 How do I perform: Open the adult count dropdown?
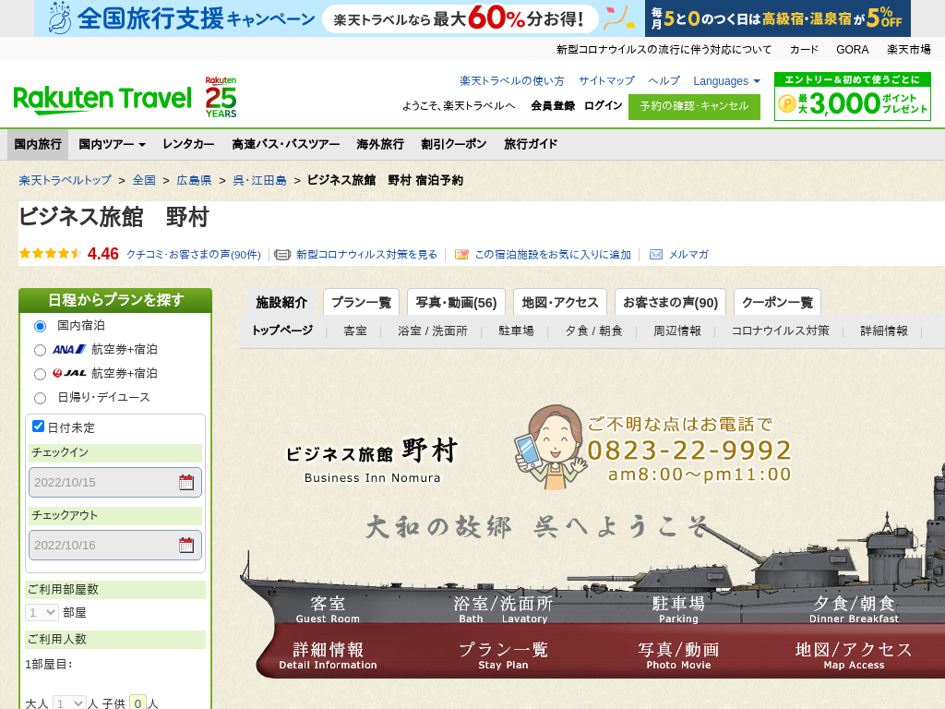tap(68, 703)
